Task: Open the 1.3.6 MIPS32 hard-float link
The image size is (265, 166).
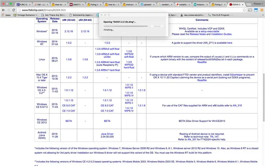Action: coord(129,65)
